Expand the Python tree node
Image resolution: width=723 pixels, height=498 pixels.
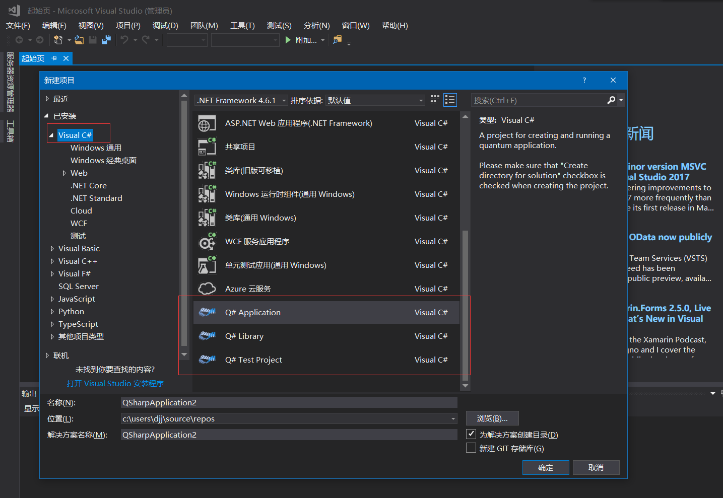click(x=52, y=311)
